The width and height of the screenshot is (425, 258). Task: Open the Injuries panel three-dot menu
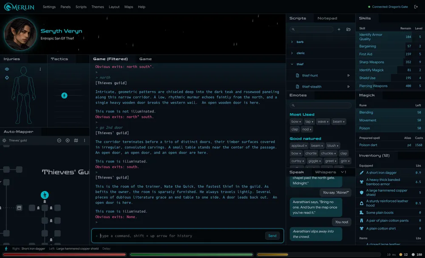click(40, 69)
